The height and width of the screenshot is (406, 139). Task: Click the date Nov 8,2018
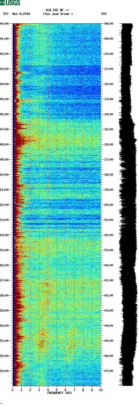pos(21,14)
